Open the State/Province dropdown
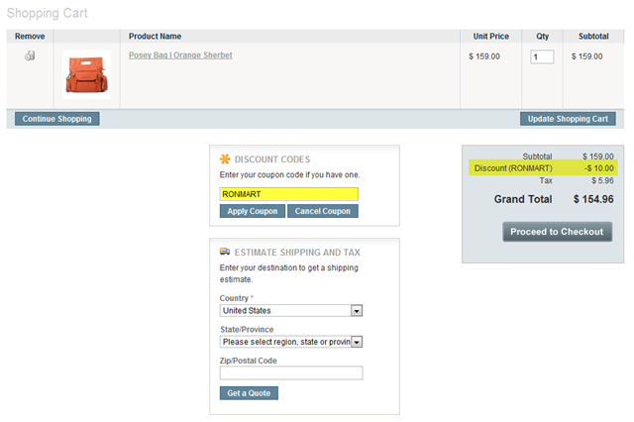Screen dimensions: 634x422 [291, 342]
